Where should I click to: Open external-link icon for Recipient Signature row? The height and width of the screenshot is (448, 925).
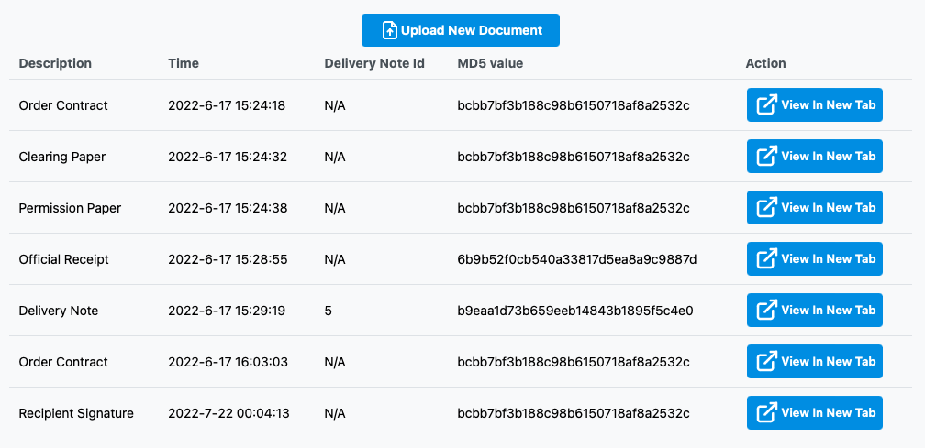(x=765, y=412)
